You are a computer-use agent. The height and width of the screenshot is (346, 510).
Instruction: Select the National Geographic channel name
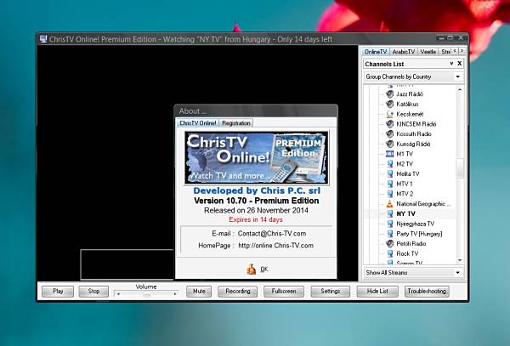423,204
